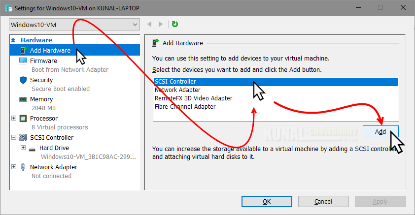Open Network Adapter settings in tree

tap(54, 167)
